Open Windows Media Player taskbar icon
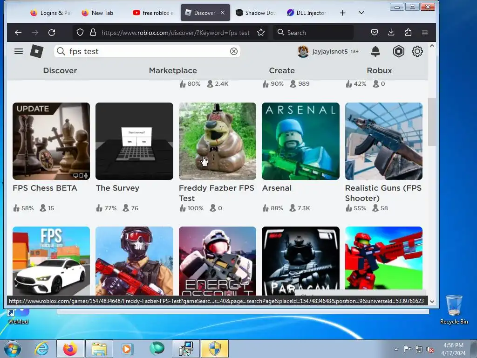The image size is (477, 358). [127, 349]
